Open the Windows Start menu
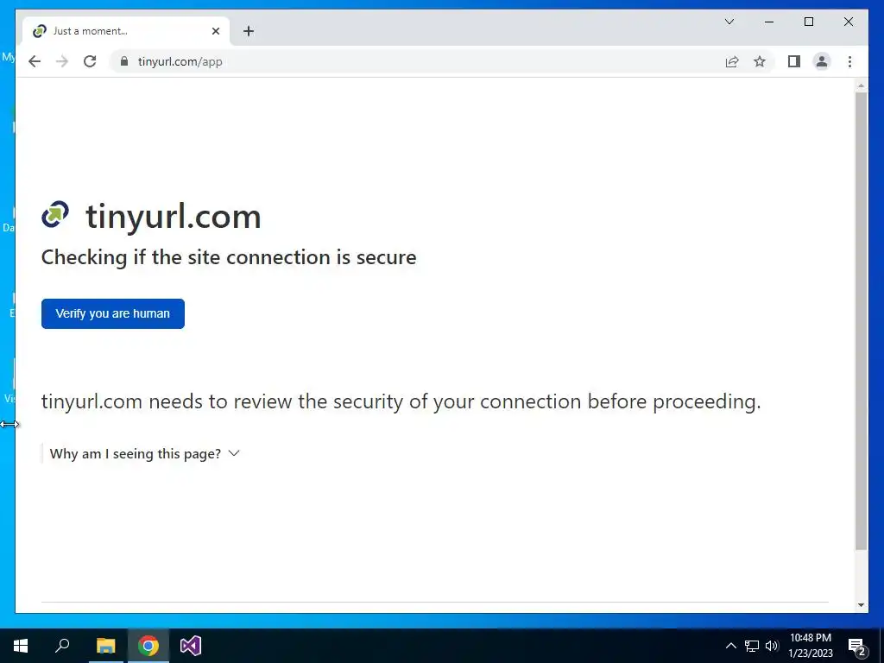Viewport: 884px width, 663px height. tap(21, 646)
